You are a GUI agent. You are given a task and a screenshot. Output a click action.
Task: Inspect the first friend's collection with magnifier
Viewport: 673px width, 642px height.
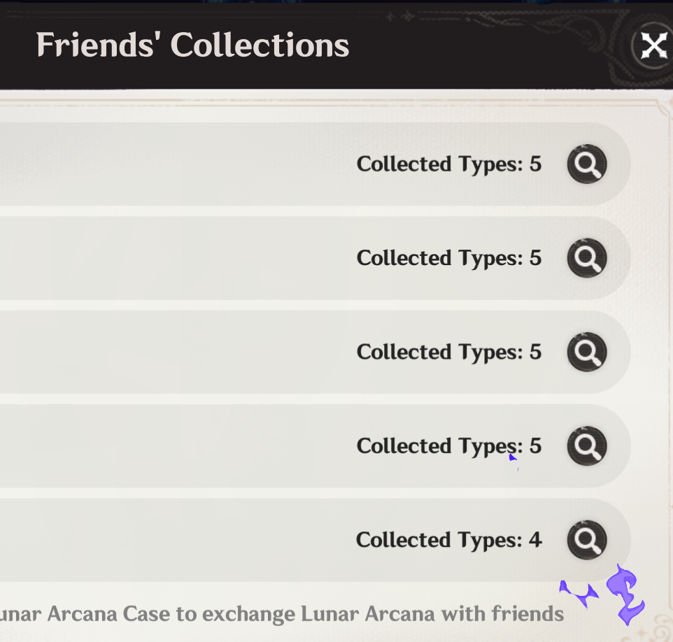tap(586, 164)
